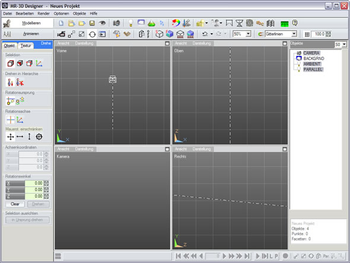Open the Bearbeiten menu

point(25,14)
